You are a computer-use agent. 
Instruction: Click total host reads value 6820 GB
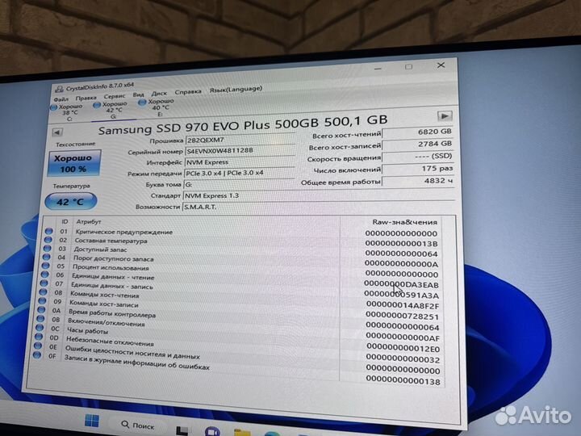click(417, 132)
